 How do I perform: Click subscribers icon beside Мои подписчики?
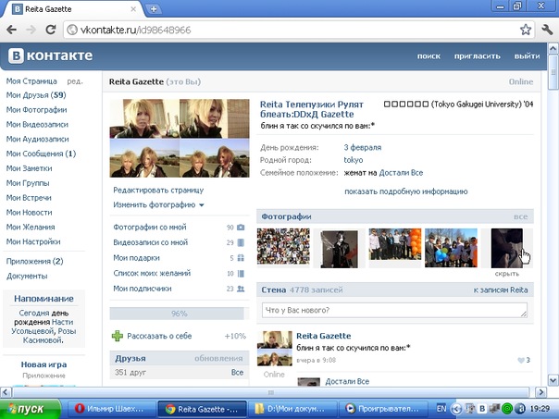[241, 290]
